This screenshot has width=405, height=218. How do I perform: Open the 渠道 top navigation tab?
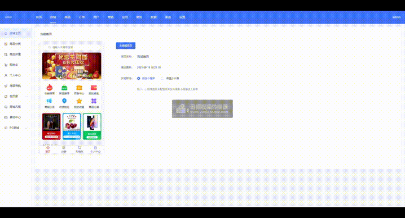pos(168,17)
